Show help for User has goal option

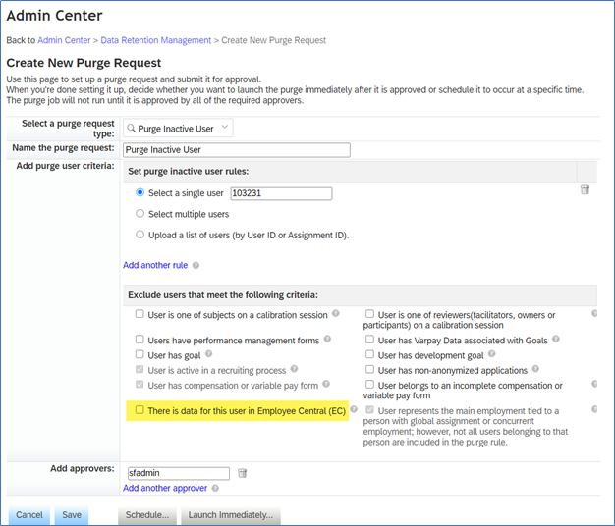pyautogui.click(x=208, y=354)
